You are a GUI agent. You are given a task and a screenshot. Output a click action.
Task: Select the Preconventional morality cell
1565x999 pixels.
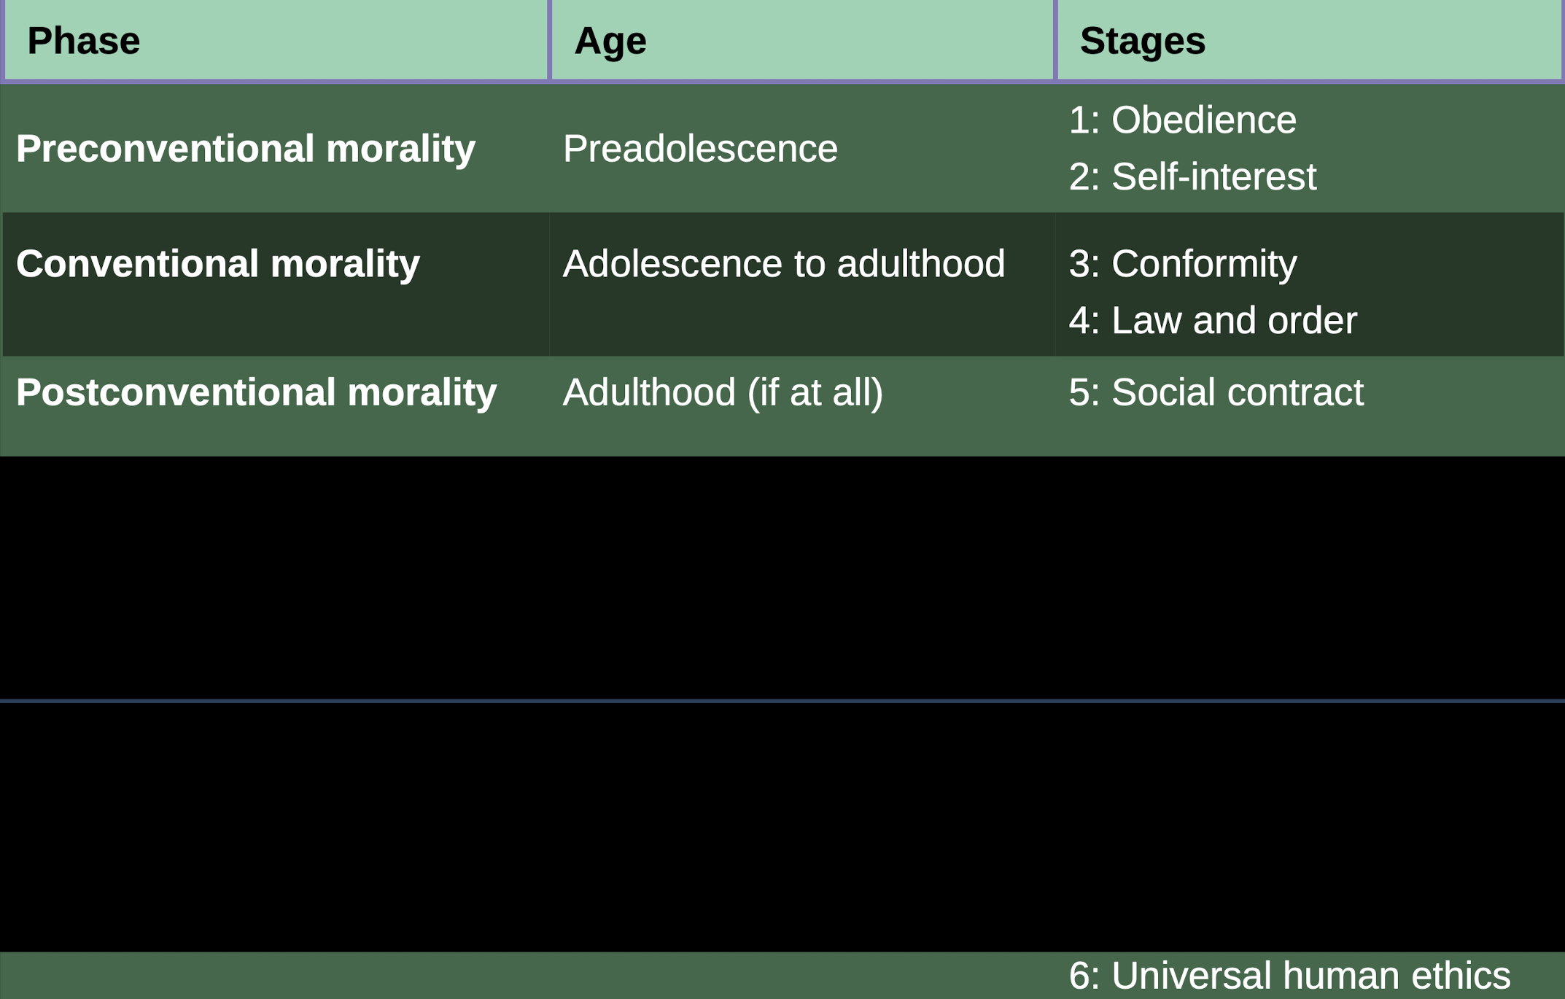[x=246, y=149]
